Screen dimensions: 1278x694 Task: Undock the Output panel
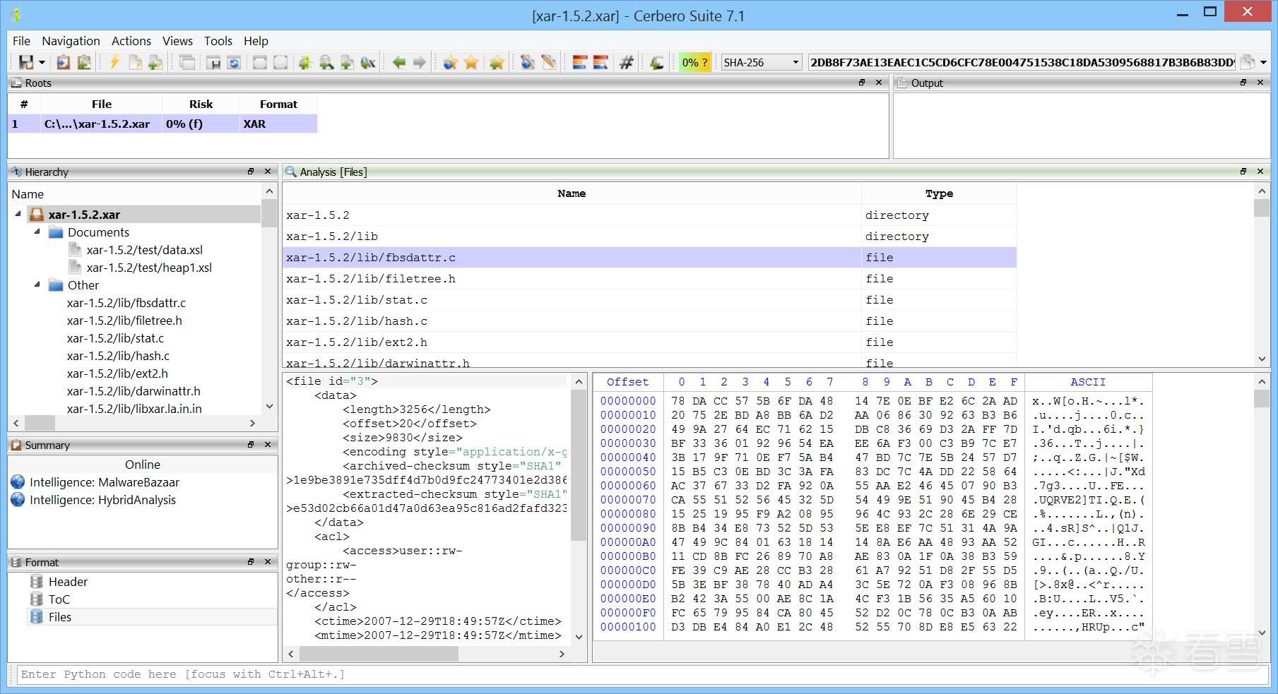[x=1243, y=83]
